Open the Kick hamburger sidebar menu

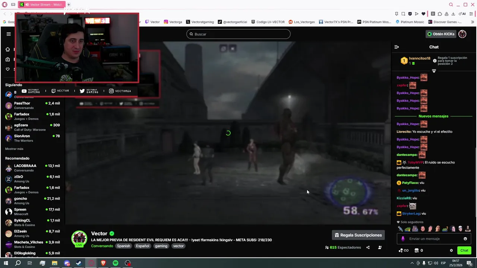(x=9, y=34)
